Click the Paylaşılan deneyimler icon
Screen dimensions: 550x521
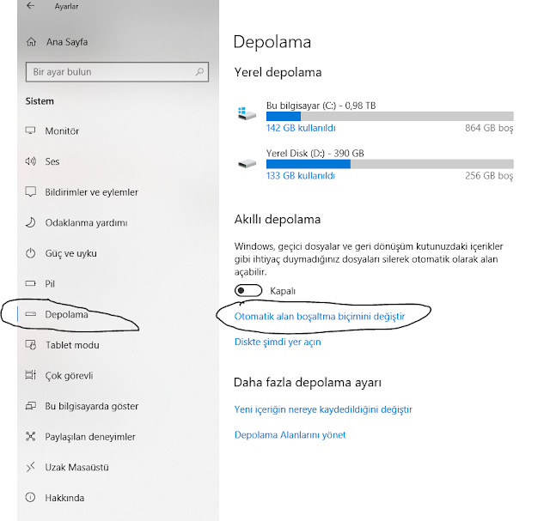click(x=31, y=436)
